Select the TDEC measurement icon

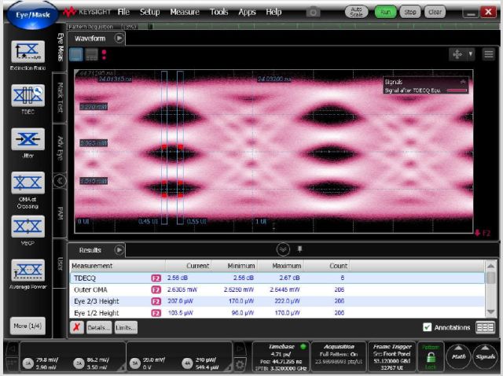27,97
